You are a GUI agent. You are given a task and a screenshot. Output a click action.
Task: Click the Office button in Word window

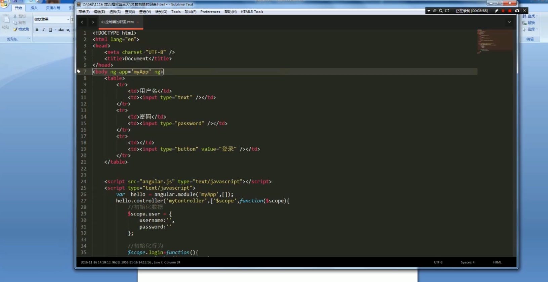(x=4, y=4)
